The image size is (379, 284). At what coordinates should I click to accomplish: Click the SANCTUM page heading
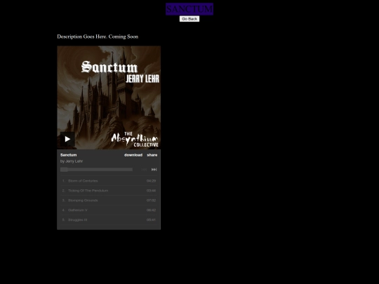pos(189,9)
